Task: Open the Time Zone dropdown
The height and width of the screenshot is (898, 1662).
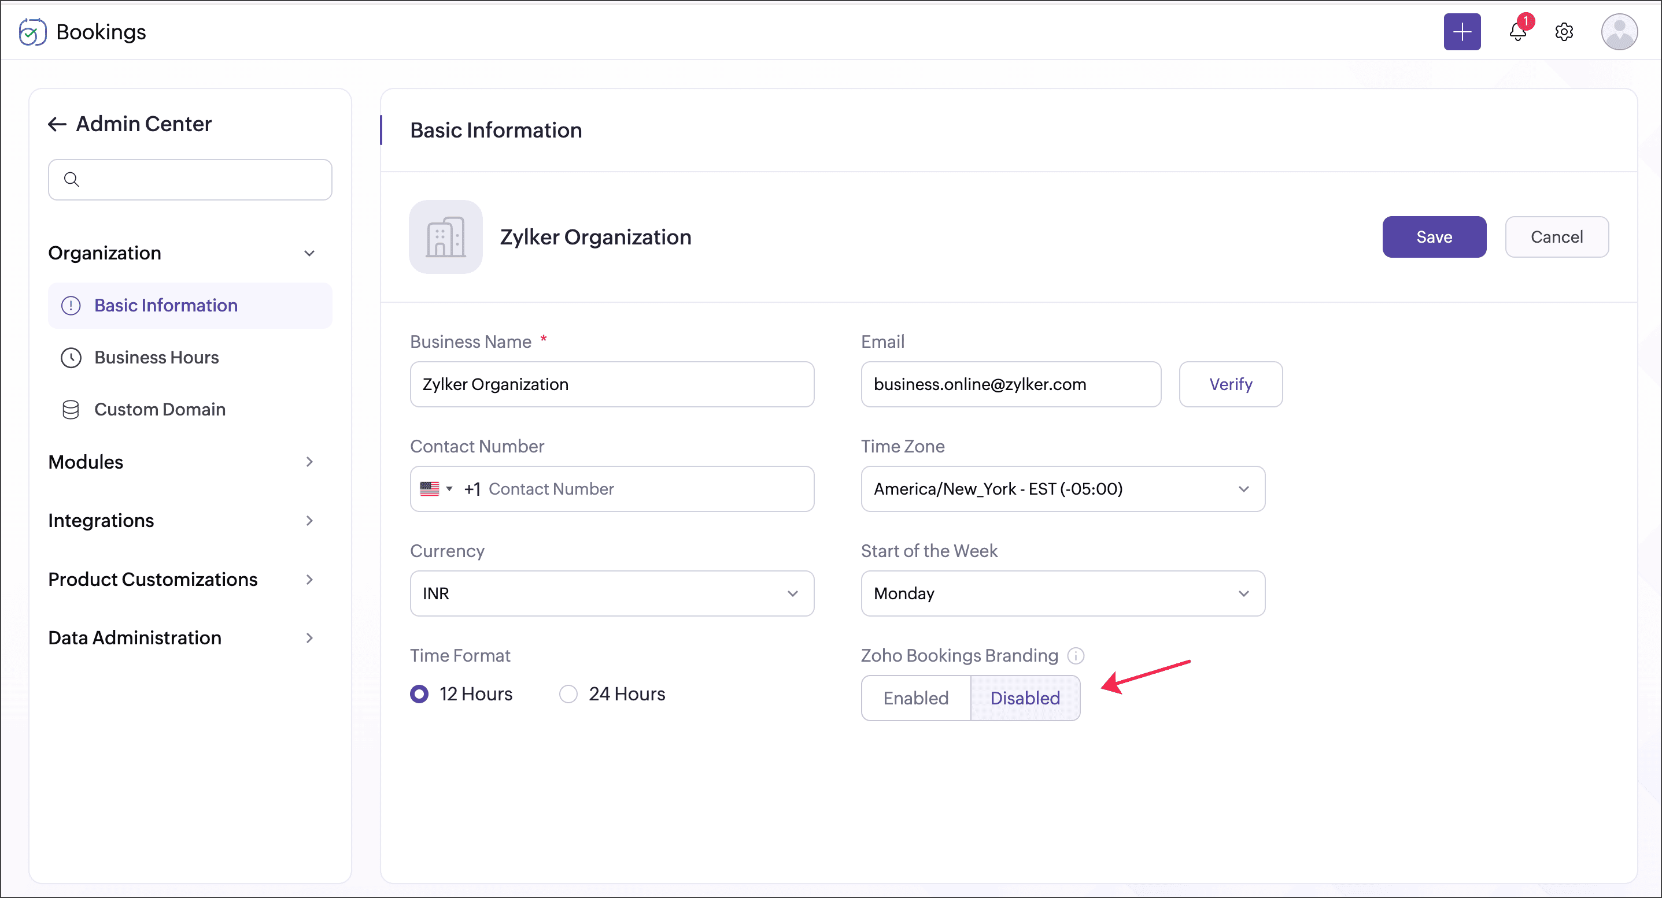Action: tap(1062, 489)
